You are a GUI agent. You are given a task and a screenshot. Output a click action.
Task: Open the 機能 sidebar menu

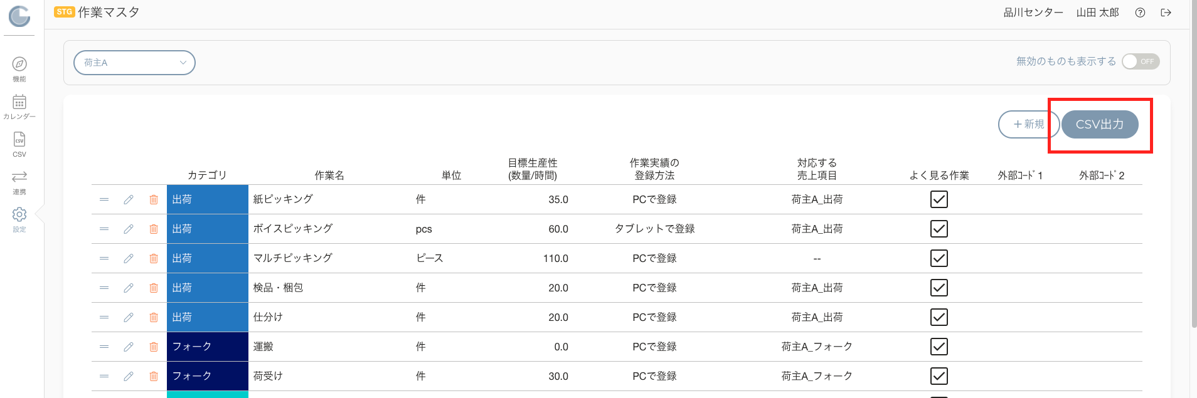(19, 69)
